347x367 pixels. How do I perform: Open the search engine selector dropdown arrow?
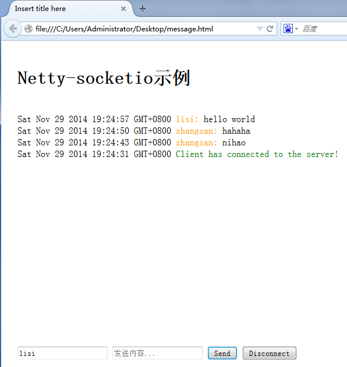tap(296, 28)
